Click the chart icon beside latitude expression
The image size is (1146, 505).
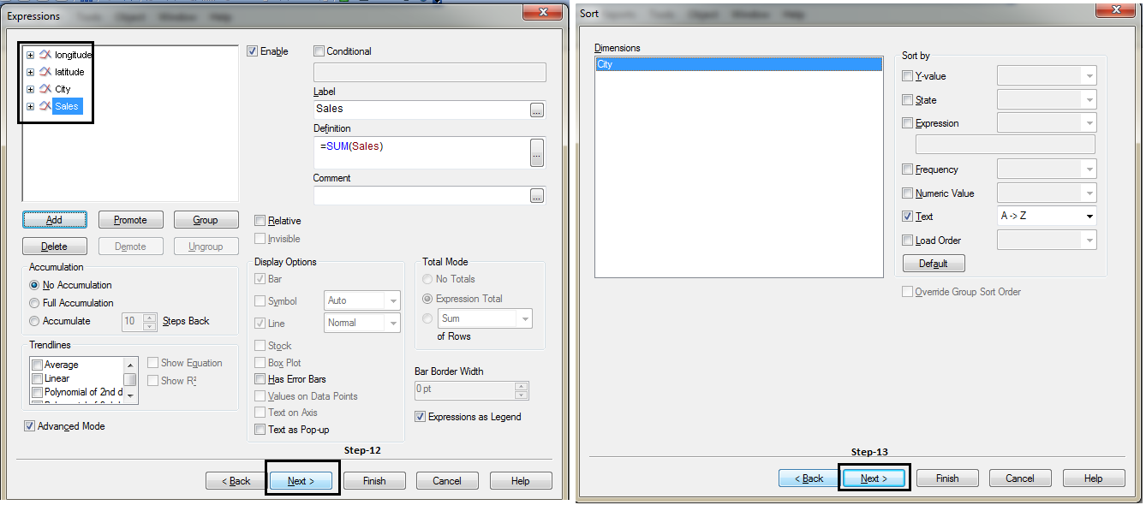pyautogui.click(x=45, y=72)
